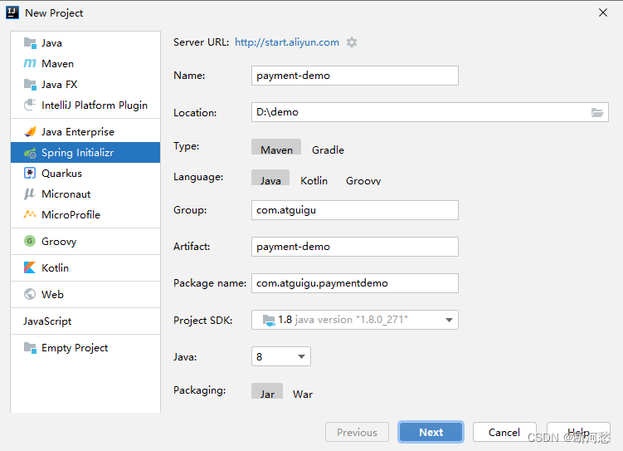Click the Kotlin icon in sidebar

30,268
